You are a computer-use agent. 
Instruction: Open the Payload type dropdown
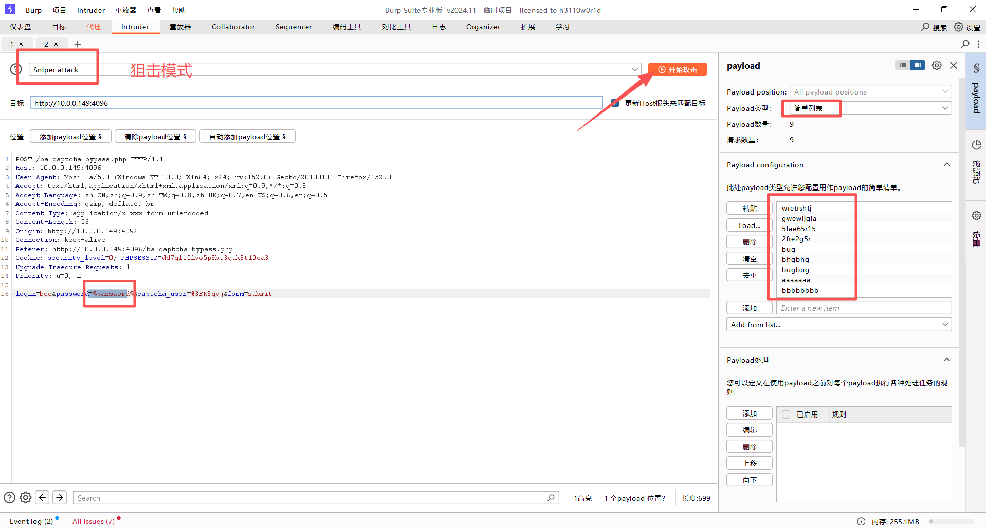coord(870,108)
